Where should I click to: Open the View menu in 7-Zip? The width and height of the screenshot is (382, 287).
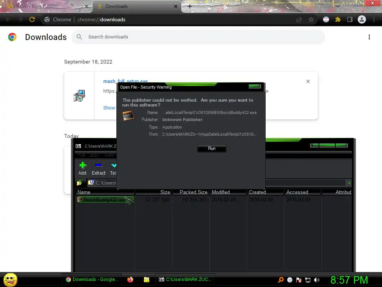click(x=109, y=155)
